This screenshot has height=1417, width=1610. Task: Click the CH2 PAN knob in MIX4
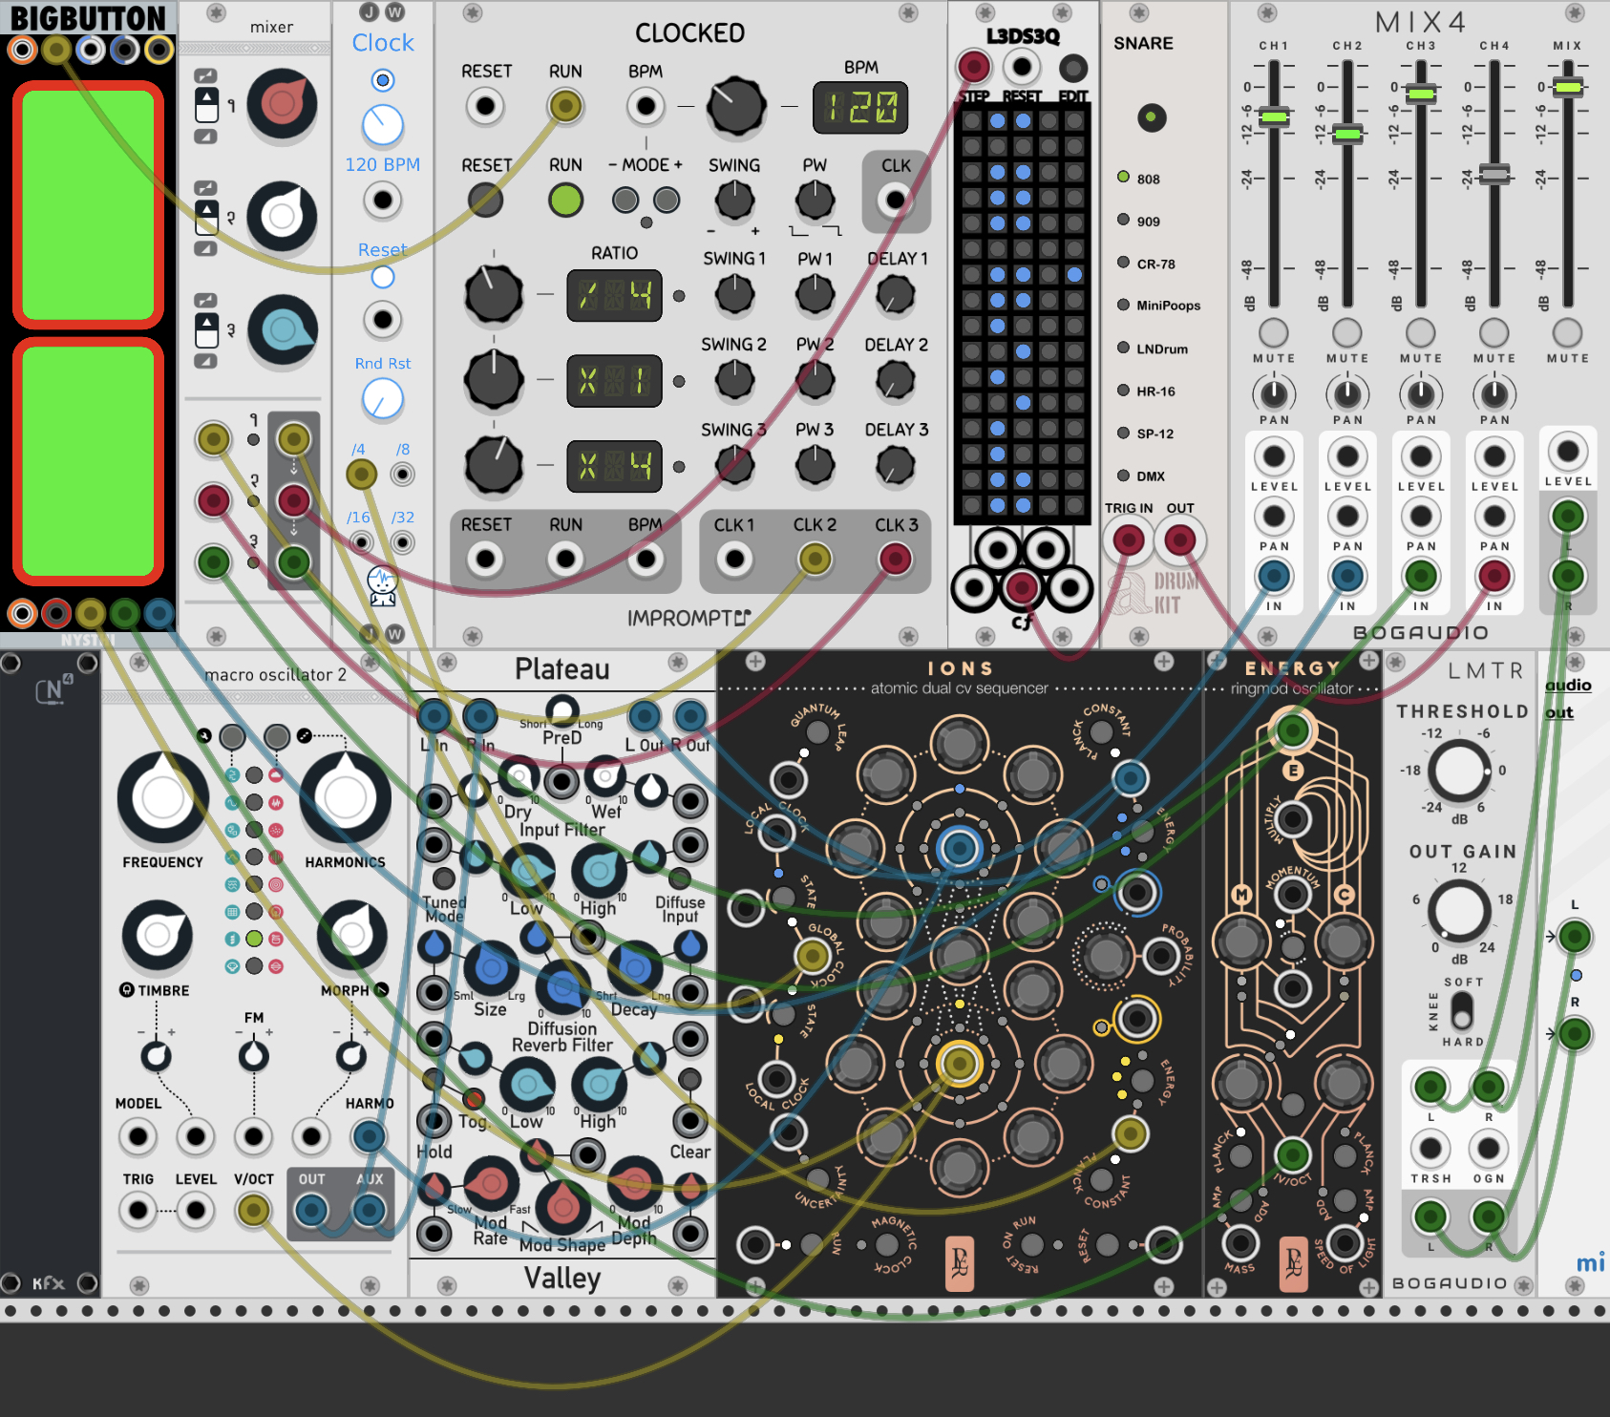pyautogui.click(x=1347, y=393)
